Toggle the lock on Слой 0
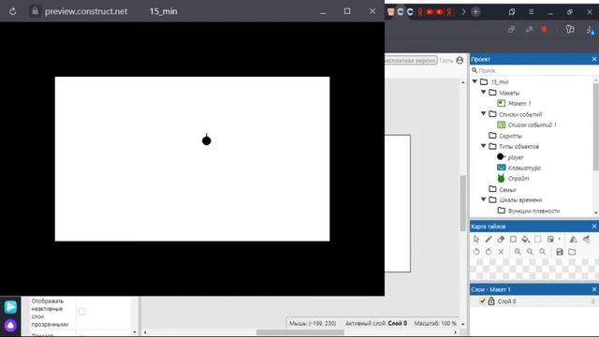Viewport: 599px width, 337px height. click(x=491, y=301)
